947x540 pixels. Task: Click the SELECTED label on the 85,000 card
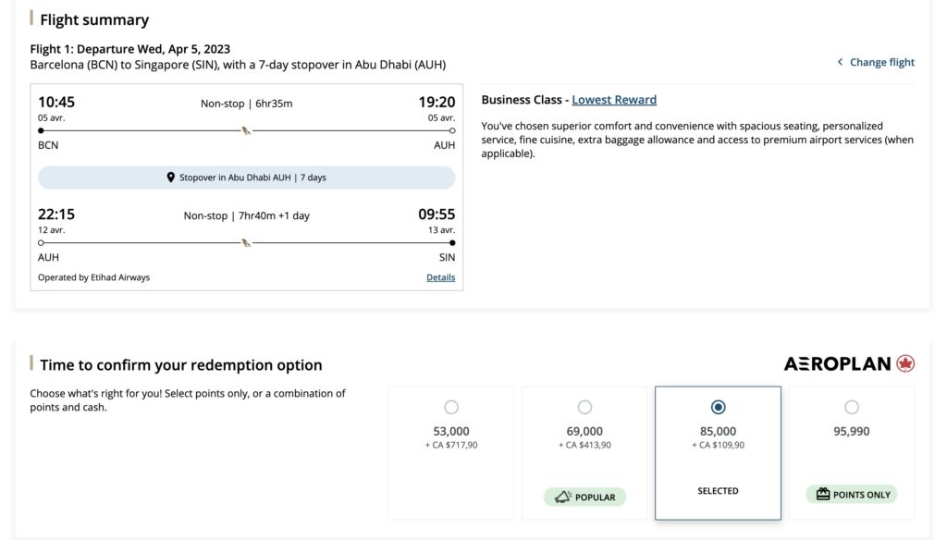pos(718,491)
